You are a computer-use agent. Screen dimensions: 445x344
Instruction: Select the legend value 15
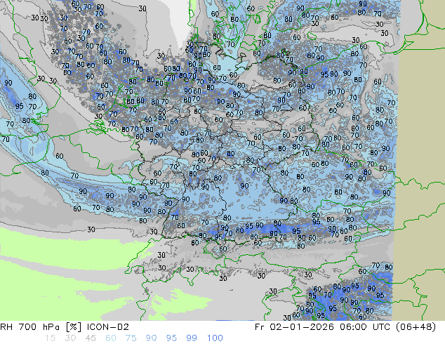pos(50,338)
